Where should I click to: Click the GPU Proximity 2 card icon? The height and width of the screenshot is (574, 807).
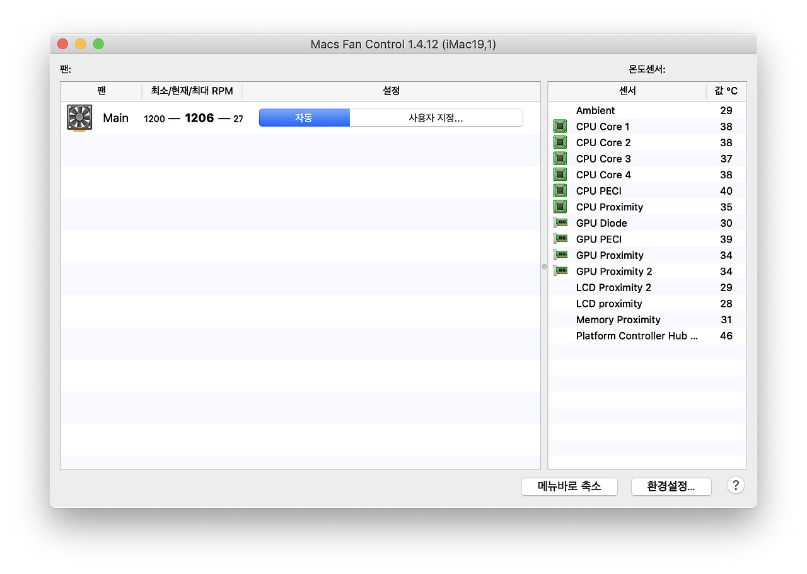[560, 271]
